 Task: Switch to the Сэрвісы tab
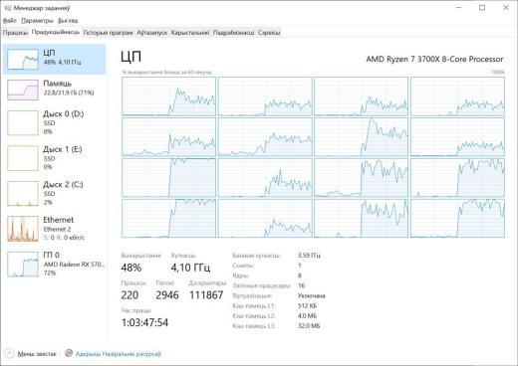(269, 33)
